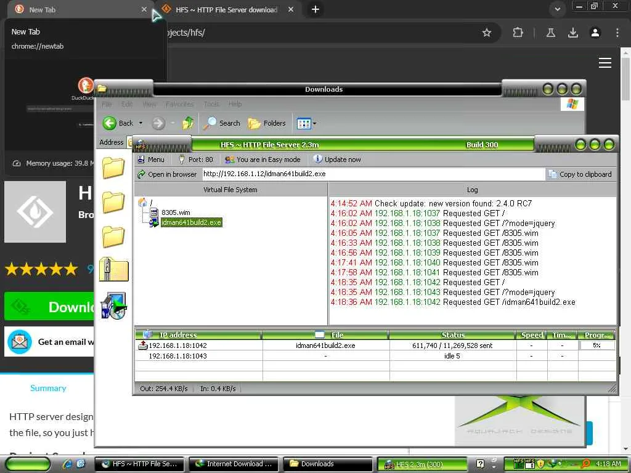This screenshot has height=473, width=631.
Task: Select connection row 192.168.1.18:1042
Action: pos(375,346)
